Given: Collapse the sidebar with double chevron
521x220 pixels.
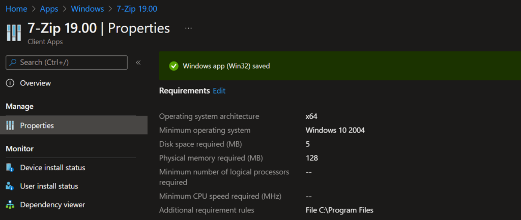Looking at the screenshot, I should pos(138,62).
